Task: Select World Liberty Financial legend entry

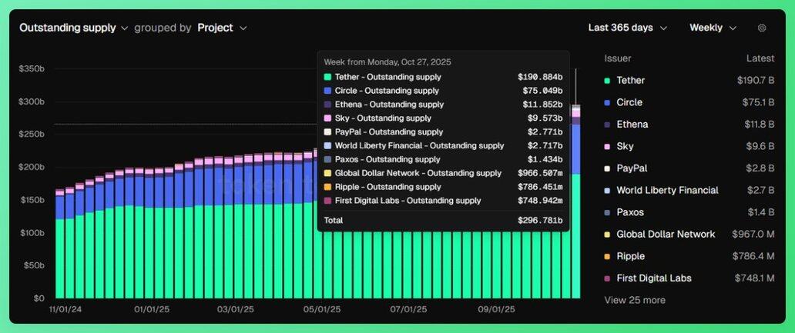Action: pyautogui.click(x=667, y=190)
